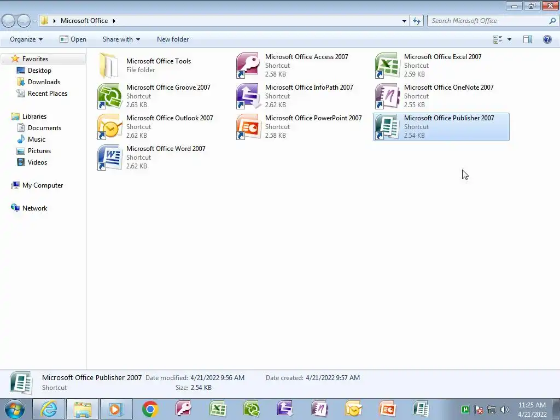Launch Outlook from the taskbar
The height and width of the screenshot is (420, 560).
(353, 409)
